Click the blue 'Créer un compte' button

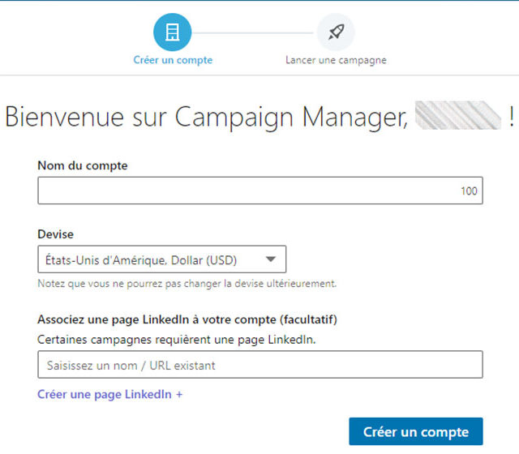(x=416, y=431)
